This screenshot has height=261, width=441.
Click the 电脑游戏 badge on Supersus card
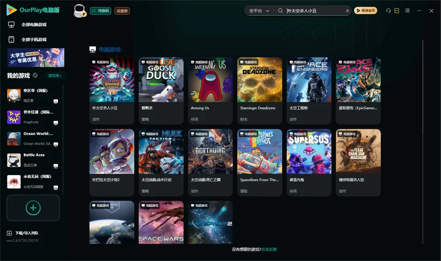click(x=298, y=134)
